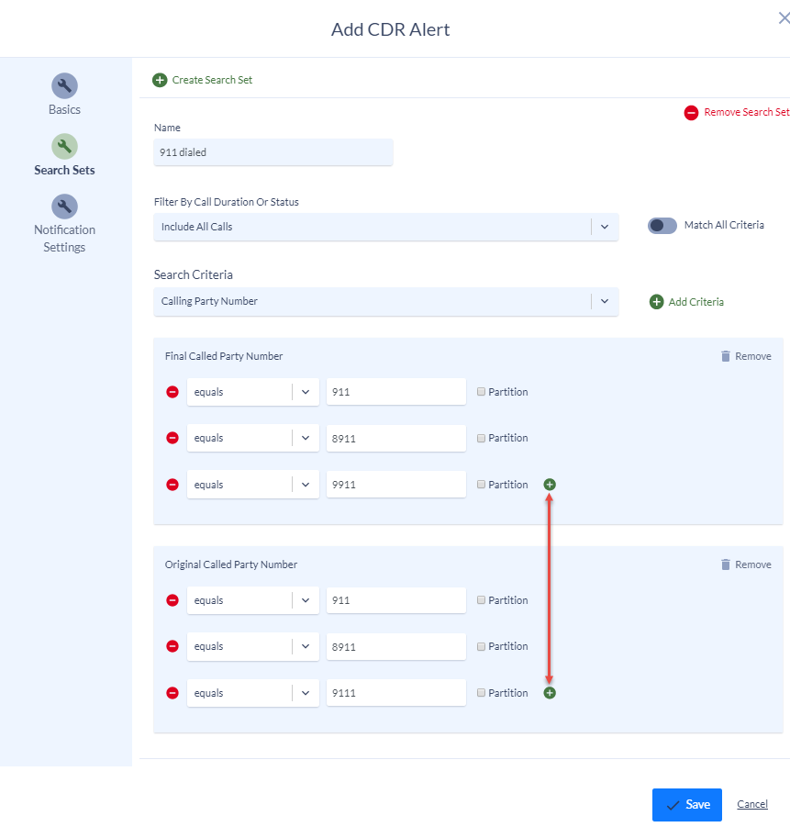Open the Include All Calls dropdown

coord(386,227)
